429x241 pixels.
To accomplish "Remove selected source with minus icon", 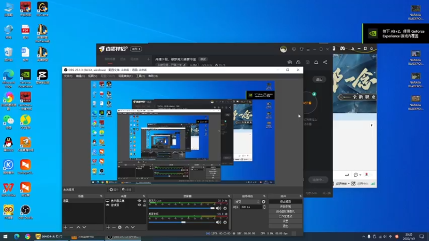I will (x=114, y=227).
